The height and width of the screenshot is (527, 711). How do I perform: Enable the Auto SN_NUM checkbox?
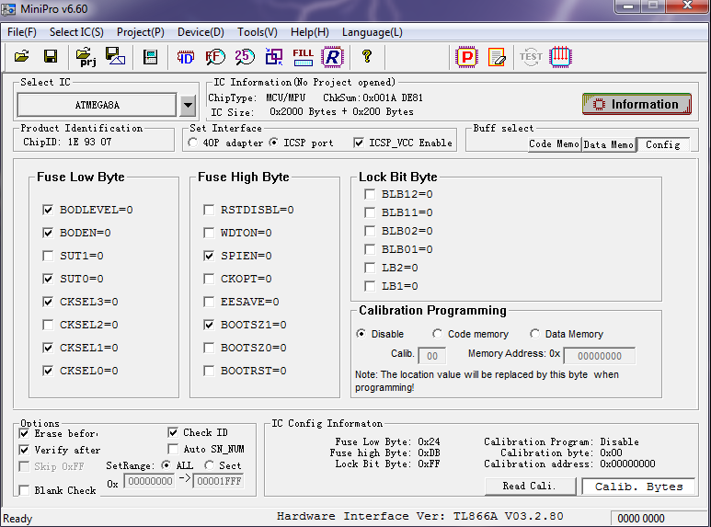[x=173, y=449]
